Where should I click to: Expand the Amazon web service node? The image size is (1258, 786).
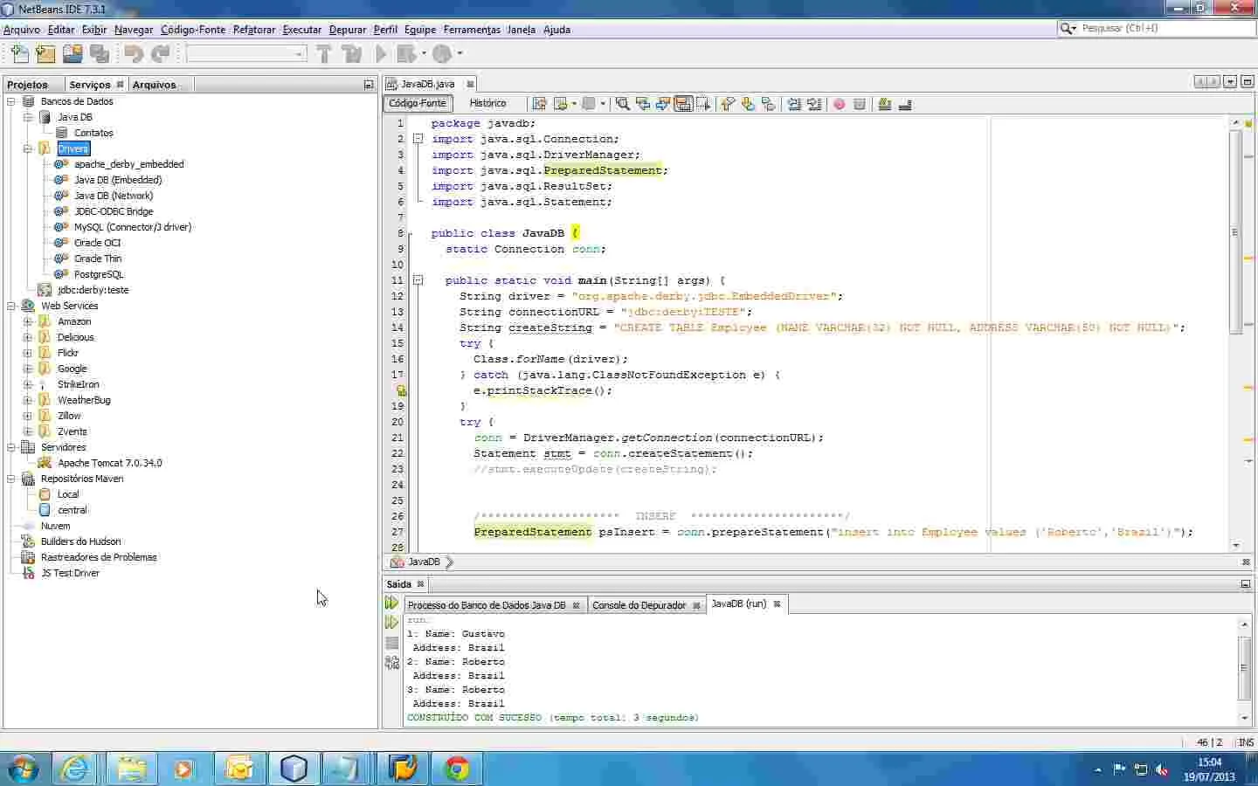click(27, 321)
